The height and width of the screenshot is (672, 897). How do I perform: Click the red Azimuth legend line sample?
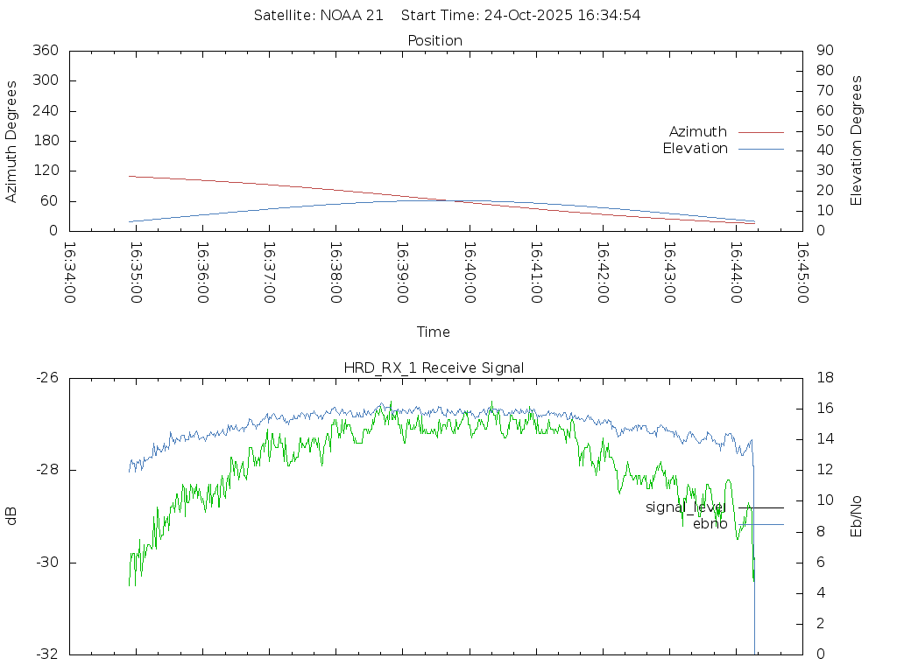[x=760, y=132]
